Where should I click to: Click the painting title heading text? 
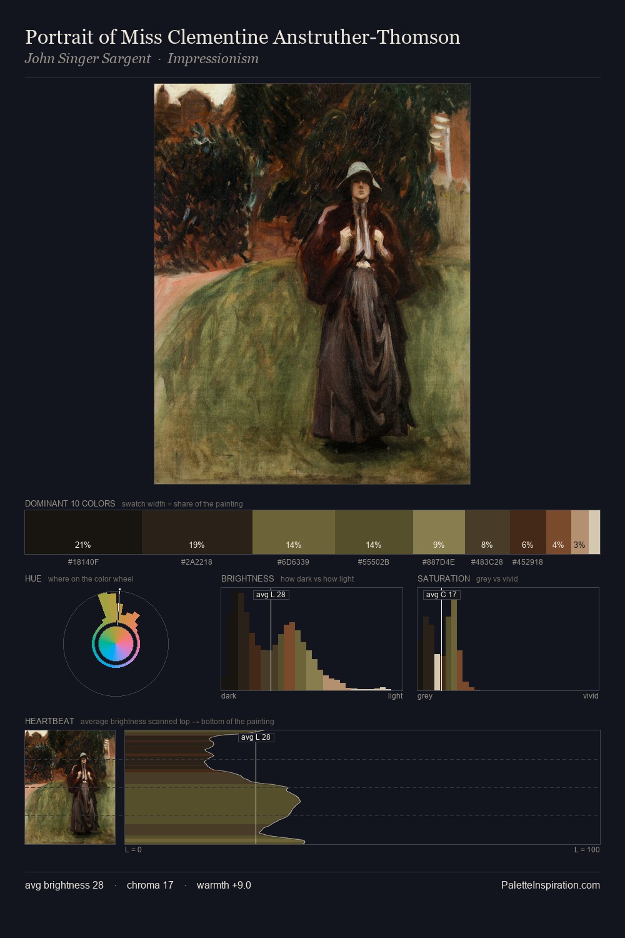(x=242, y=37)
